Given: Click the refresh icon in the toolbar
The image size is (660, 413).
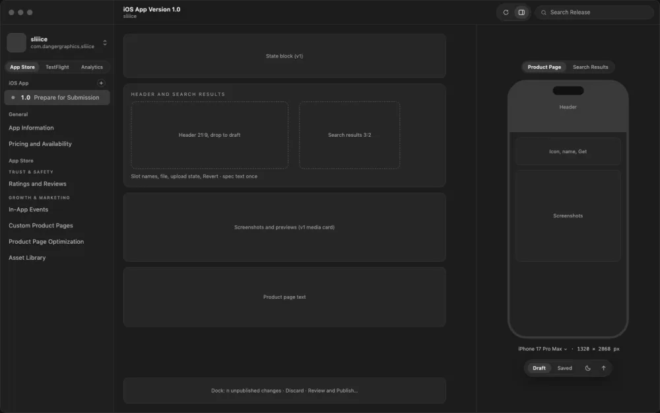Looking at the screenshot, I should point(506,12).
